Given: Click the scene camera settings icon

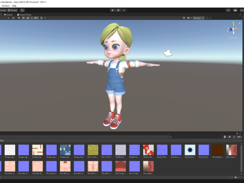Looking at the screenshot, I should (188, 18).
